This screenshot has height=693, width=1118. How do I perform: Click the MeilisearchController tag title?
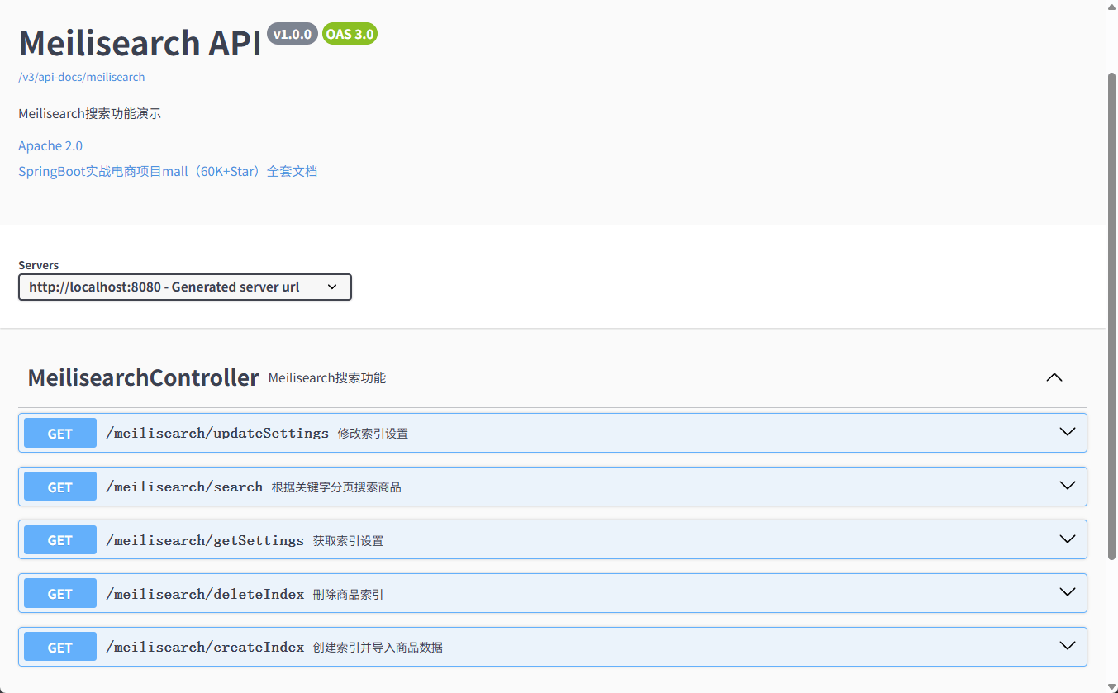[x=143, y=377]
